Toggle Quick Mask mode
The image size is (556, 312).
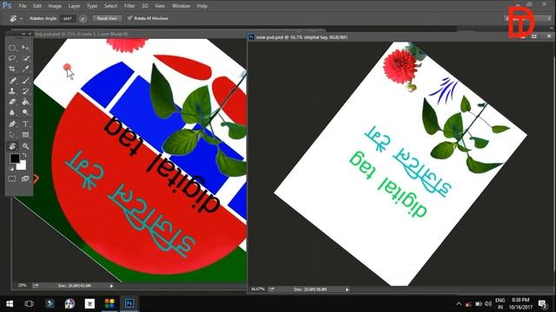click(x=12, y=179)
